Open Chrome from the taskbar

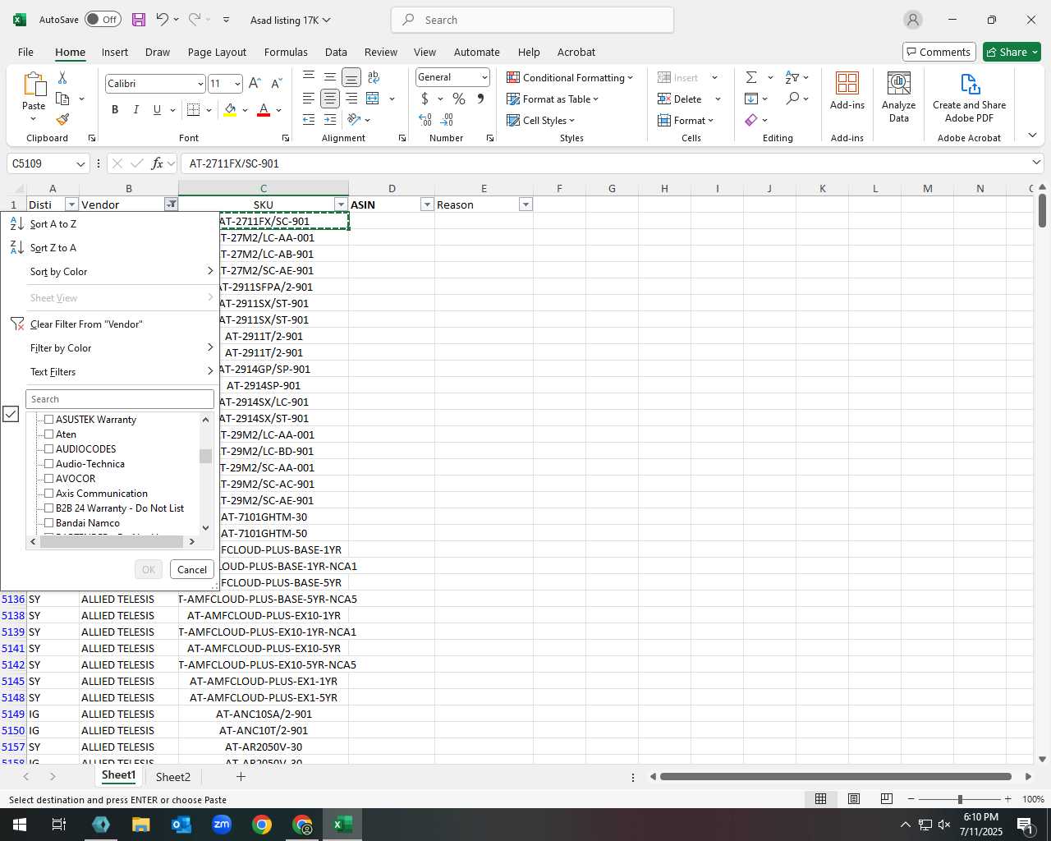click(x=262, y=825)
